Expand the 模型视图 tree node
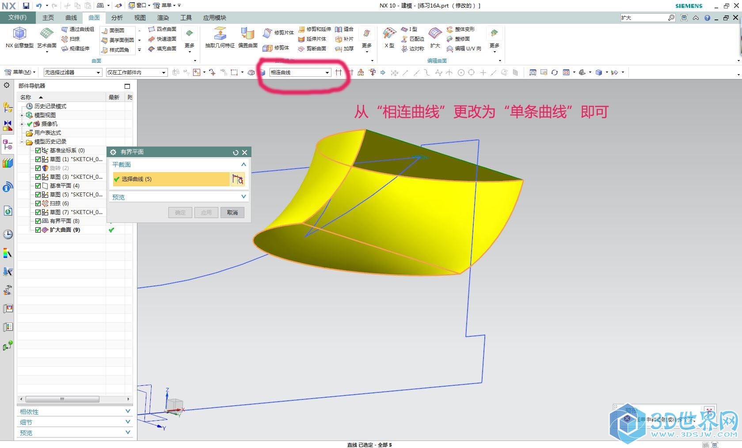 [22, 115]
